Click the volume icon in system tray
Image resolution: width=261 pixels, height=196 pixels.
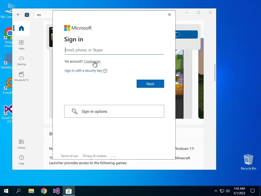coord(228,191)
